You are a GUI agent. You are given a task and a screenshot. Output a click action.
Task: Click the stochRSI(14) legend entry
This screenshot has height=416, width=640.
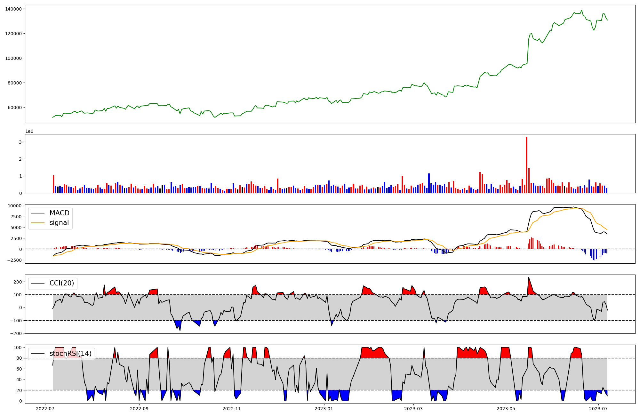70,354
